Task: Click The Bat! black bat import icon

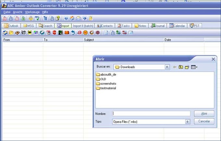Action: pos(30,33)
